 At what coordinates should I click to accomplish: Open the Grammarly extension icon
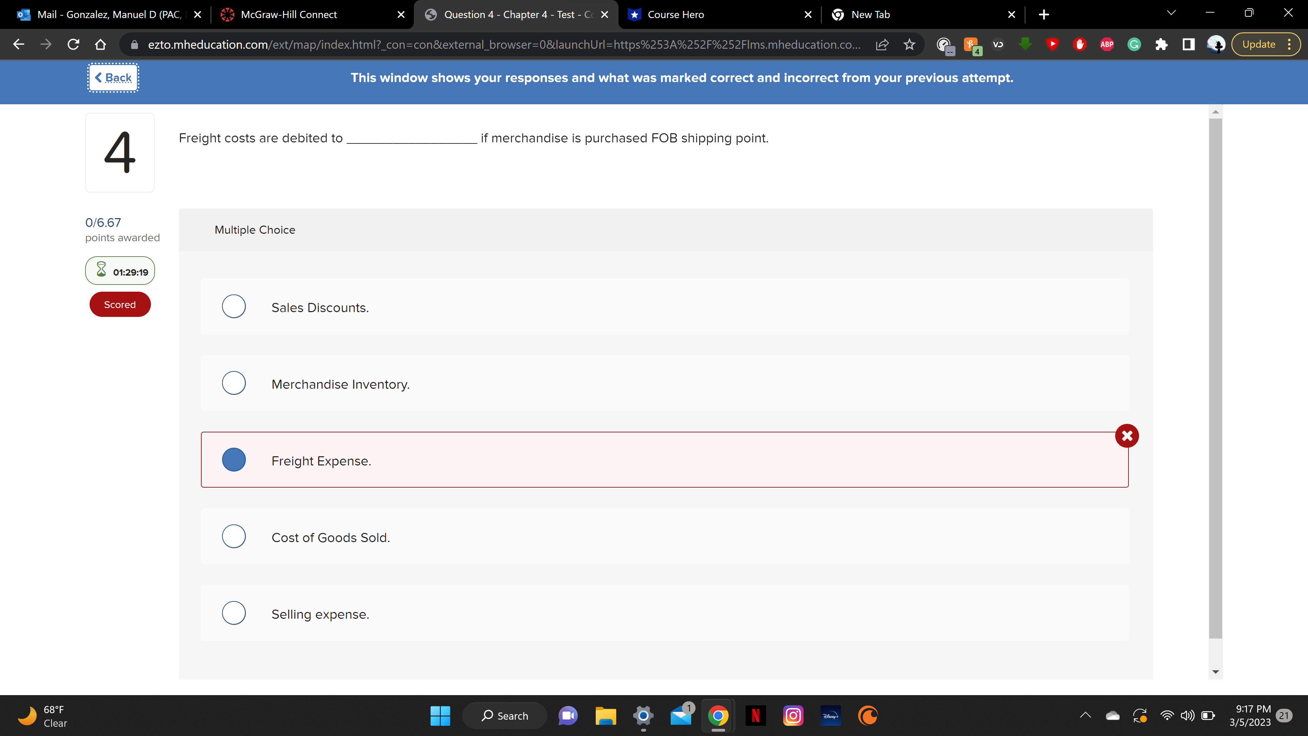point(1134,45)
